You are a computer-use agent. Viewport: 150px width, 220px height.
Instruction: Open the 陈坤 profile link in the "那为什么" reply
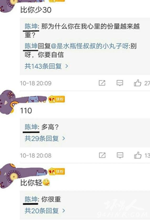31,26
